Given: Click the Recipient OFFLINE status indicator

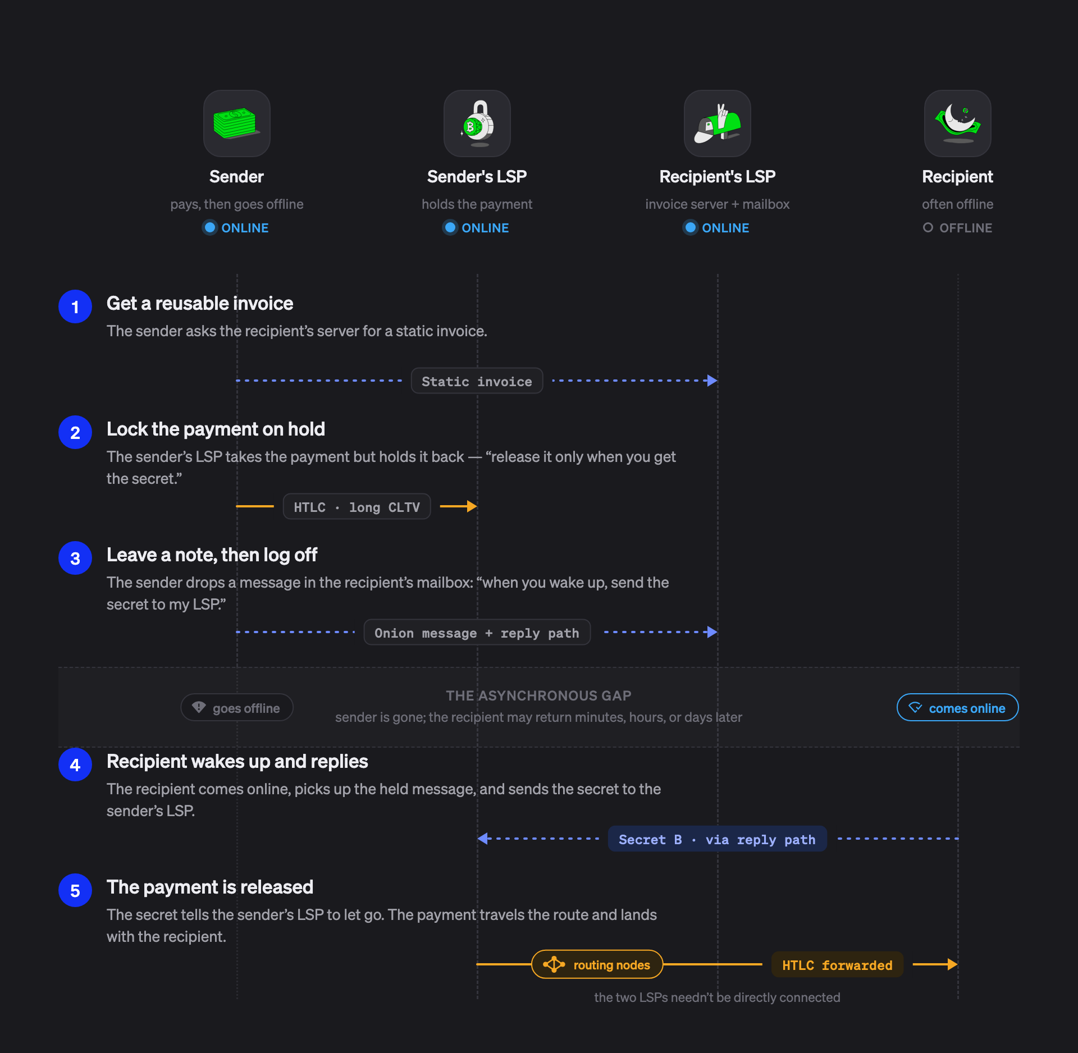Looking at the screenshot, I should coord(957,228).
